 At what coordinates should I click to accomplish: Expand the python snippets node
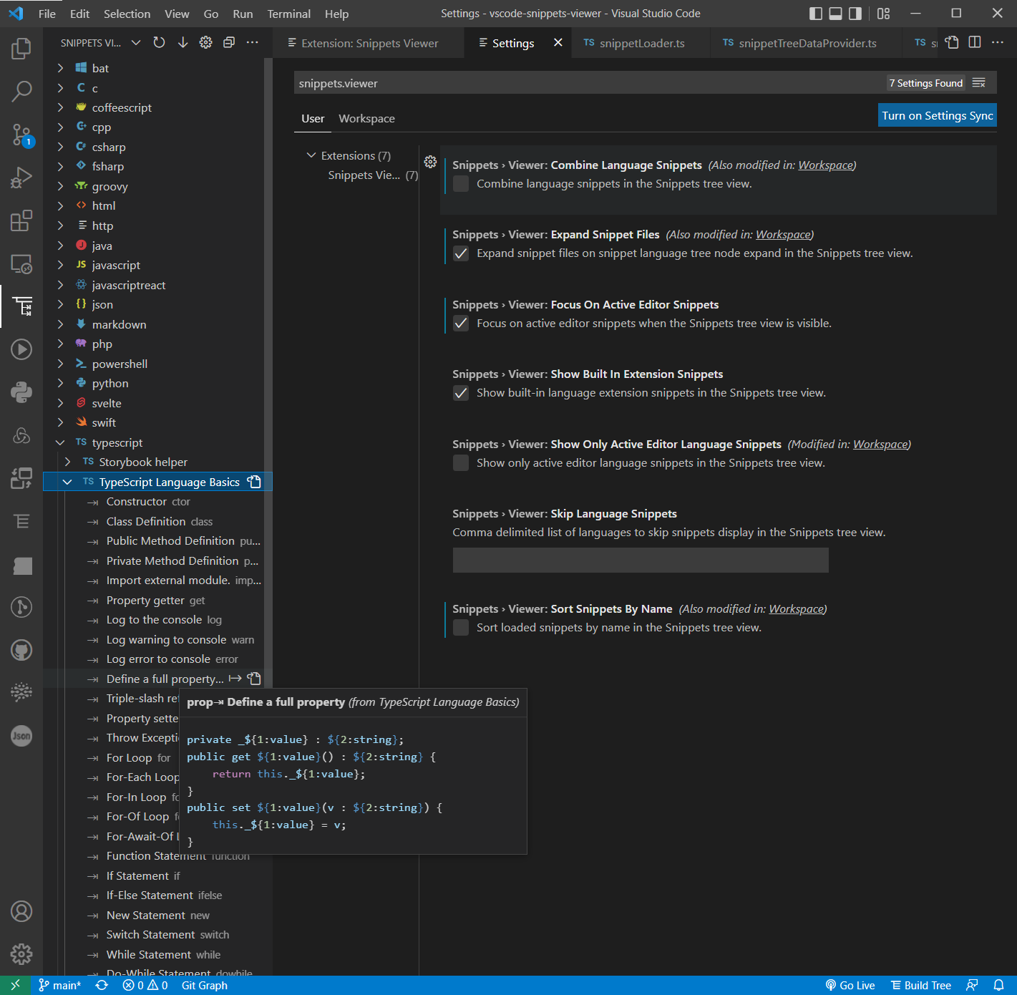[x=60, y=383]
